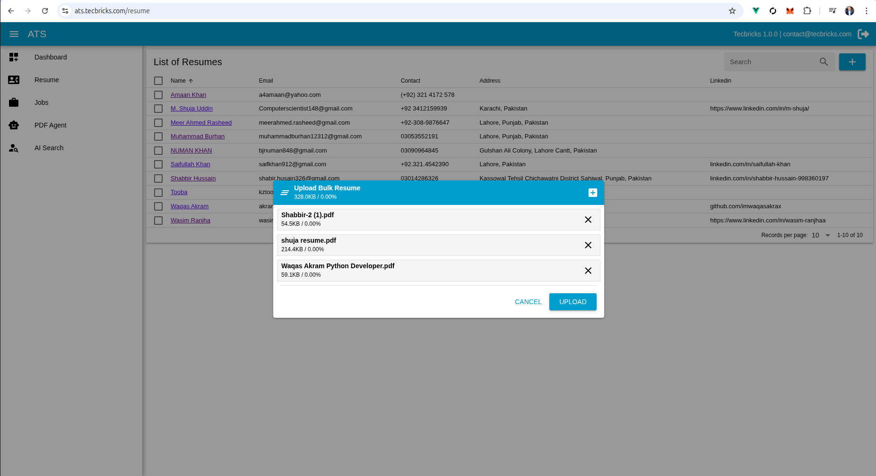This screenshot has width=876, height=476.
Task: Open Wasim Ranjha resume link
Action: click(x=191, y=221)
